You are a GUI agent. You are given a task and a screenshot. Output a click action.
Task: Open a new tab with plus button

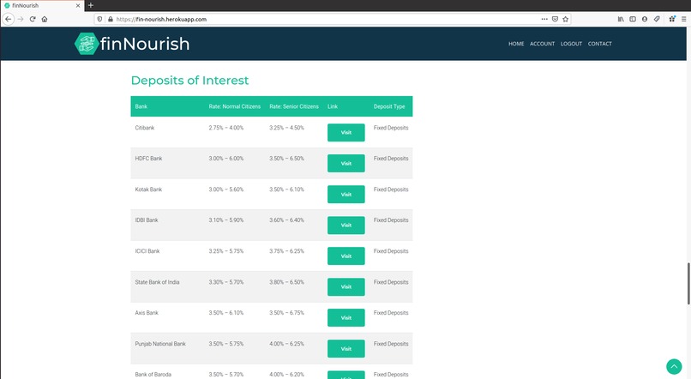(x=91, y=5)
